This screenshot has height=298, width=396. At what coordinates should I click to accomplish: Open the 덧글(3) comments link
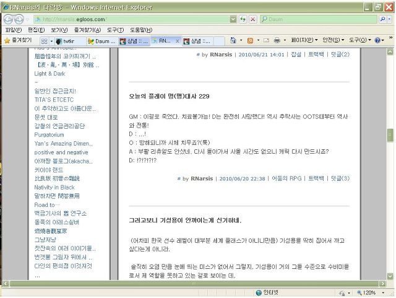[x=340, y=178]
